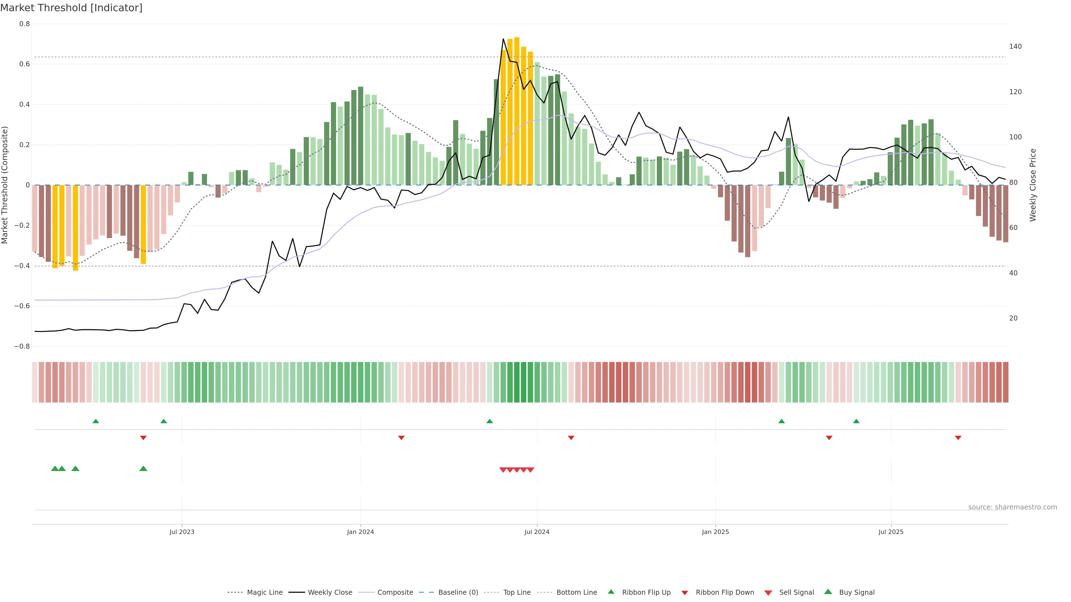The image size is (1071, 602).
Task: Click the Market Threshold [Indicator] chart title
Action: (71, 8)
